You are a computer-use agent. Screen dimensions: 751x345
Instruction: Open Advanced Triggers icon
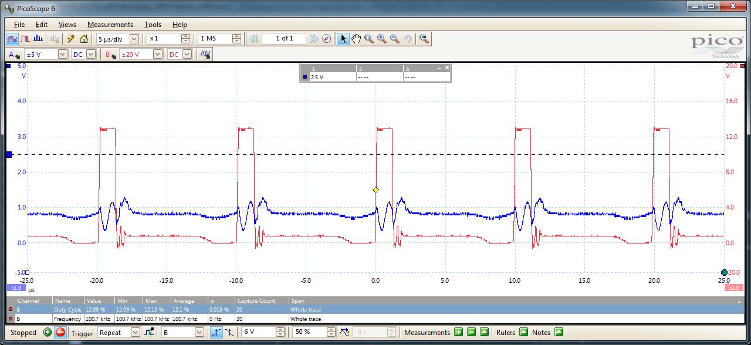coord(150,332)
